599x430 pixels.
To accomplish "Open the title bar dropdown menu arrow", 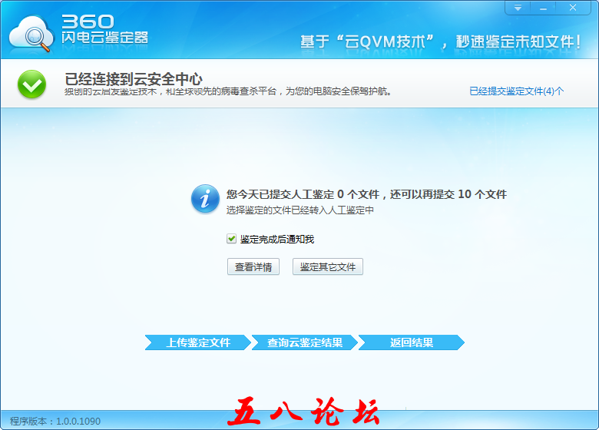I will tap(518, 8).
